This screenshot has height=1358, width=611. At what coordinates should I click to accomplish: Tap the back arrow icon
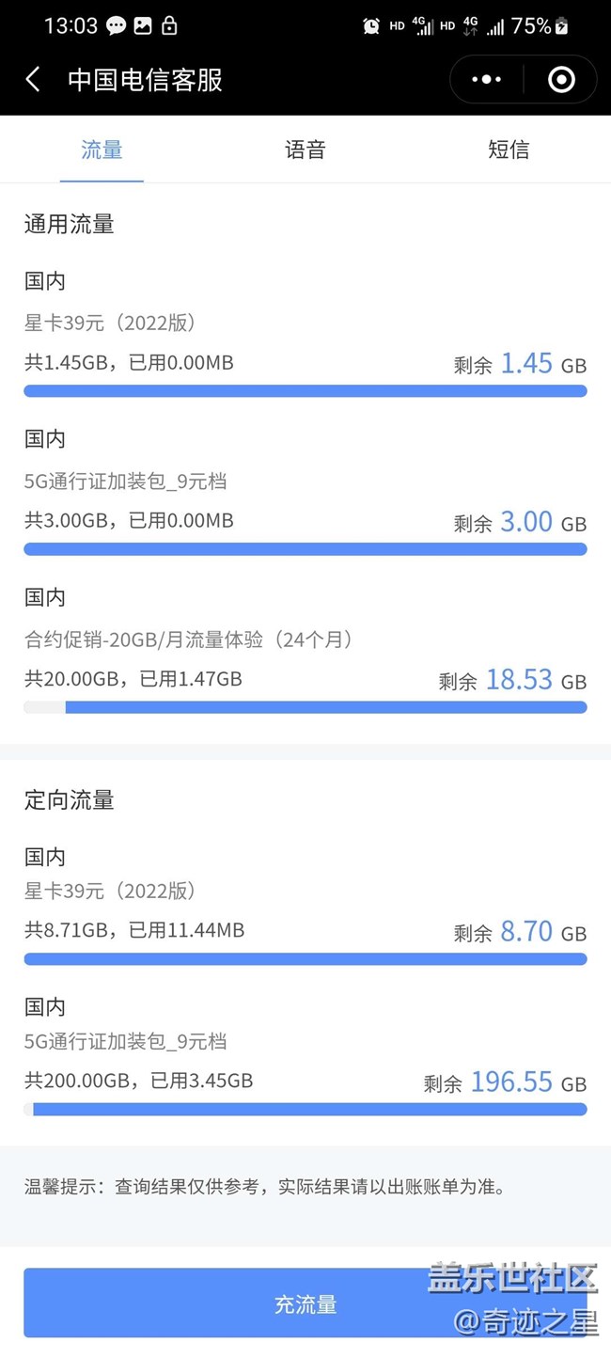[x=33, y=79]
